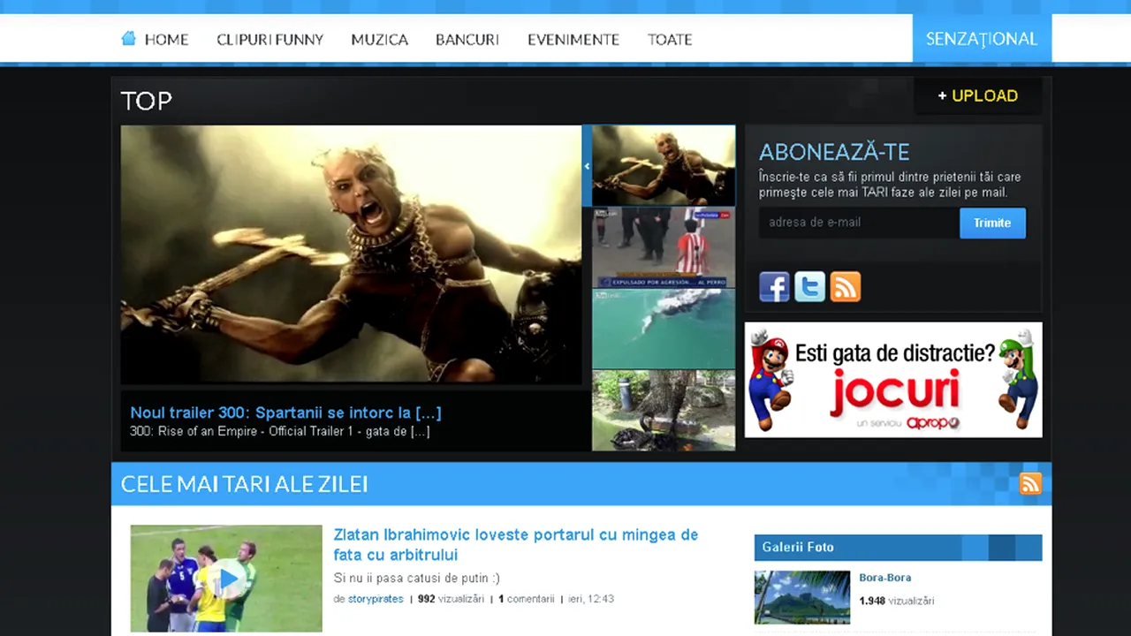Navigate to Evenimente section
1131x636 pixels.
(x=573, y=40)
